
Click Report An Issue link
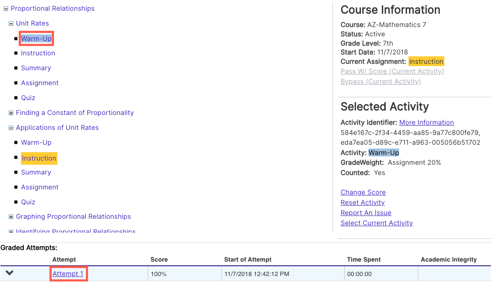(x=366, y=213)
